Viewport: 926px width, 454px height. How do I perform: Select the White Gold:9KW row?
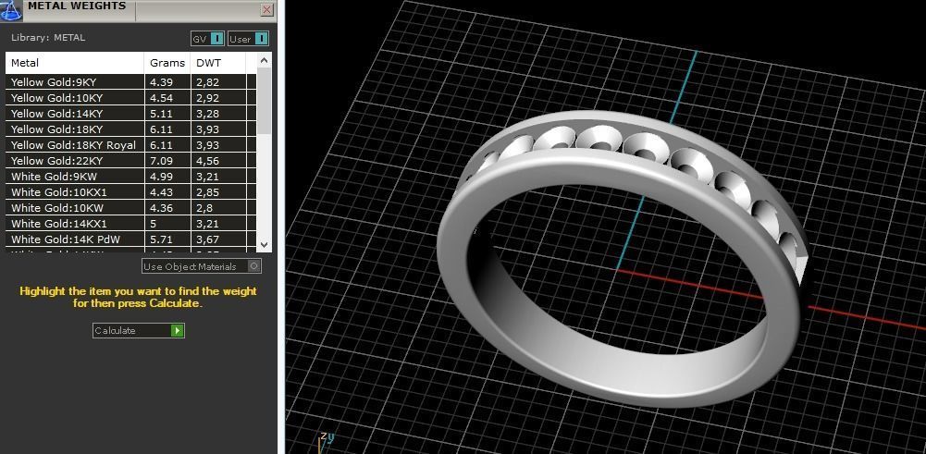[x=131, y=177]
